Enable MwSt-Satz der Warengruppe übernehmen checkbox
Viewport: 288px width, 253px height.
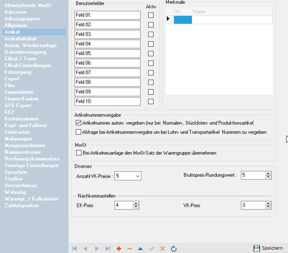[x=79, y=153]
